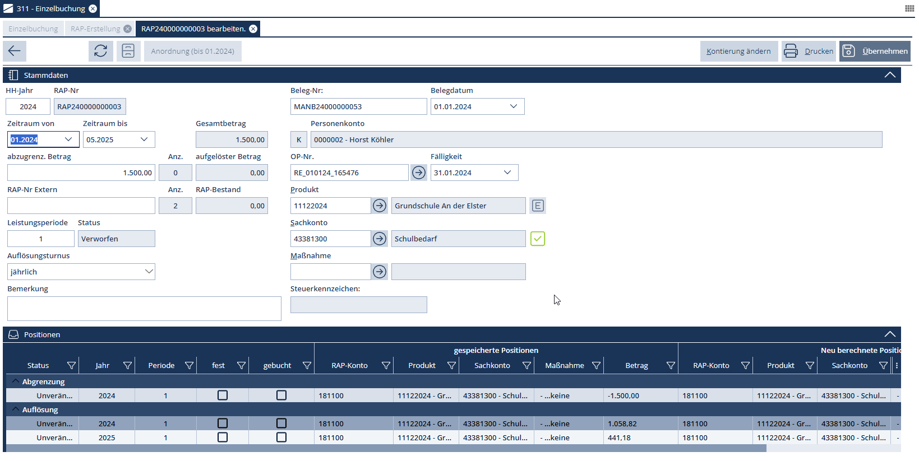
Task: Collapse the Stammdaten section
Action: 889,75
